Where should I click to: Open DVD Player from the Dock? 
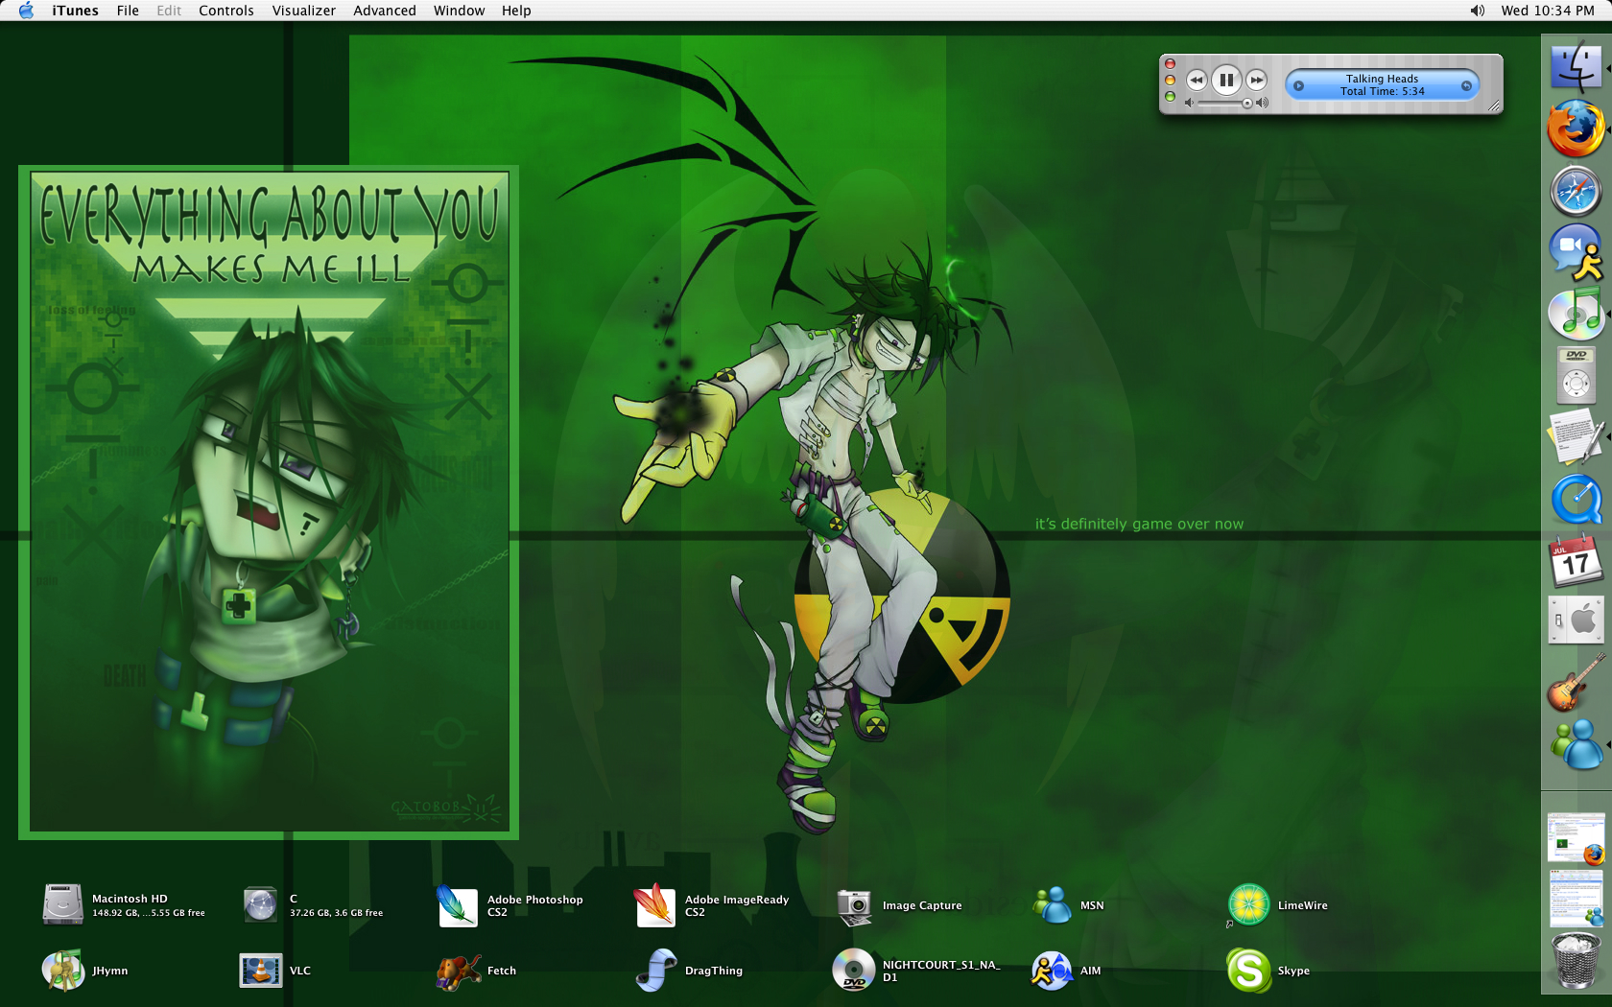point(1576,374)
